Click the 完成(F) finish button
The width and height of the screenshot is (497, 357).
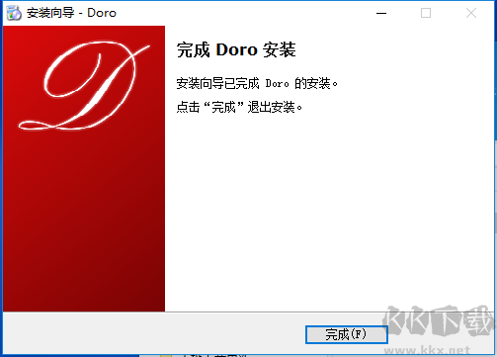pyautogui.click(x=347, y=334)
